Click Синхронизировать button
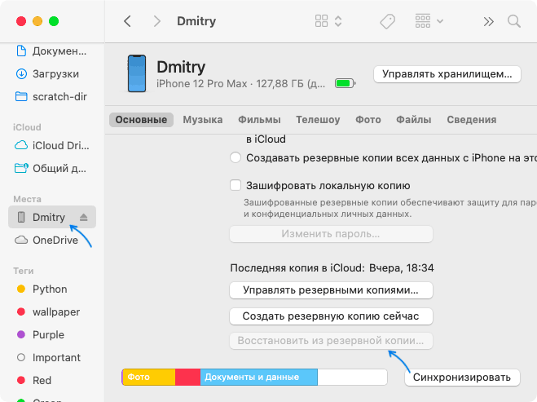 point(462,378)
